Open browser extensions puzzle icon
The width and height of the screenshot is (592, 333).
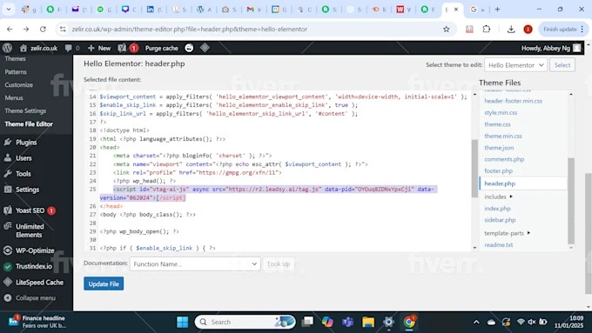[487, 29]
